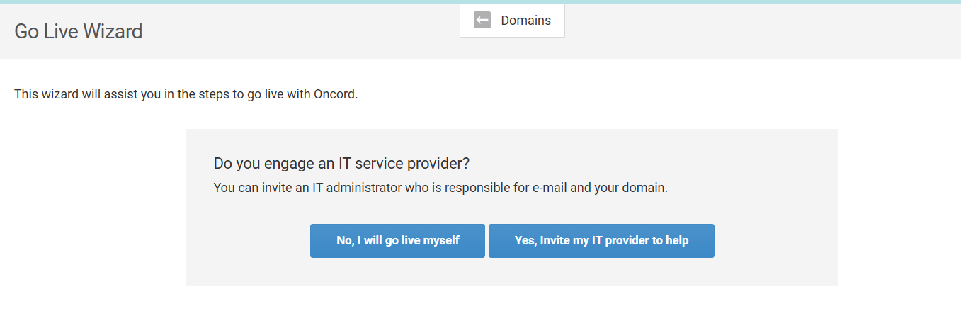Return to the Domains page
Viewport: 961px width, 316px height.
coord(525,21)
